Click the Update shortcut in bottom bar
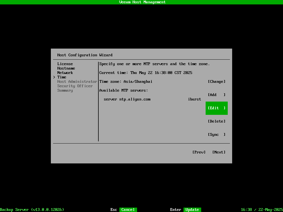This screenshot has height=212, width=283. click(192, 210)
